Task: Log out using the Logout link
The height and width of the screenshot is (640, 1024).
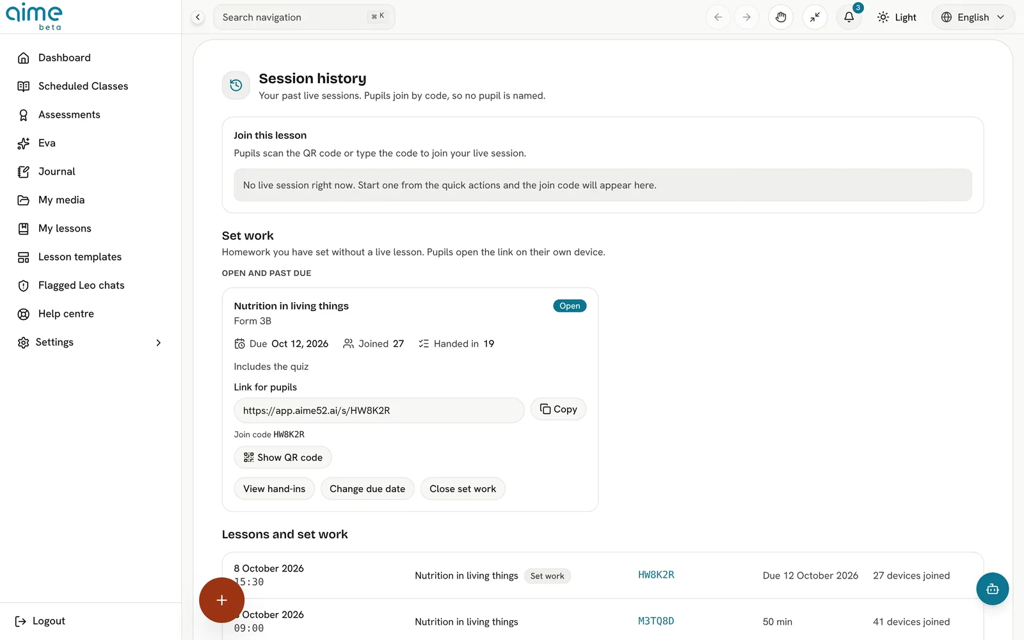Action: [40, 621]
